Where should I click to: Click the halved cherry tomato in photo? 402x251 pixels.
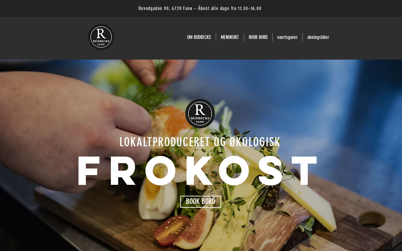click(x=171, y=230)
